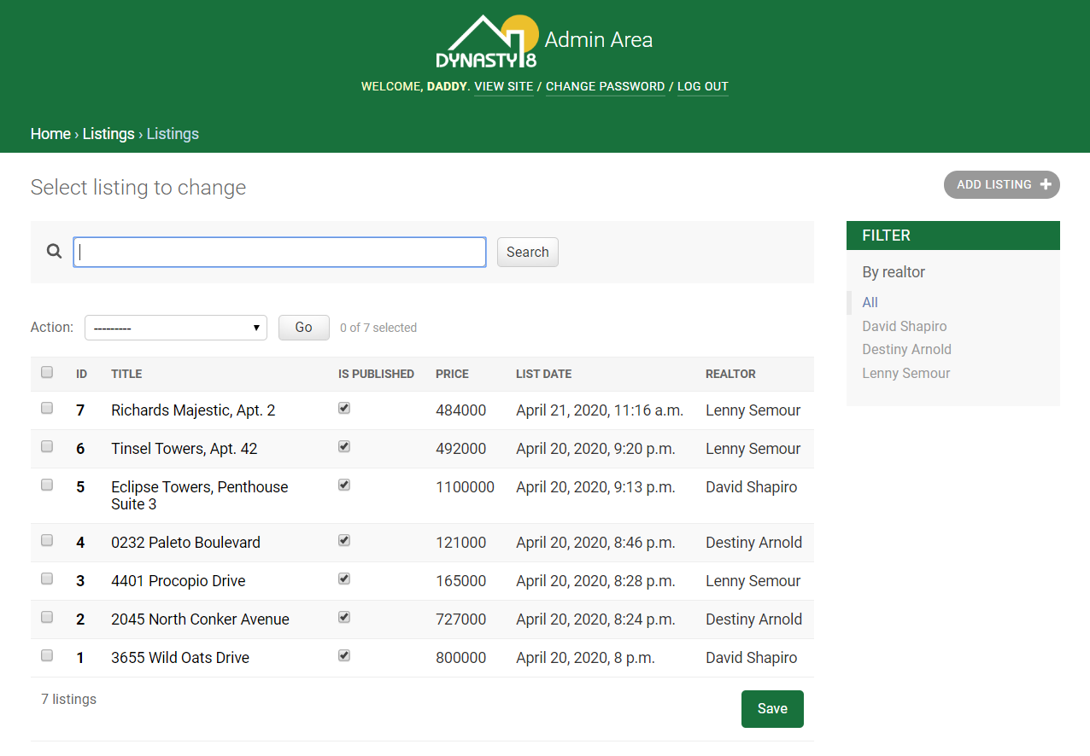Click the magnifying glass search icon
This screenshot has height=756, width=1090.
[x=54, y=251]
